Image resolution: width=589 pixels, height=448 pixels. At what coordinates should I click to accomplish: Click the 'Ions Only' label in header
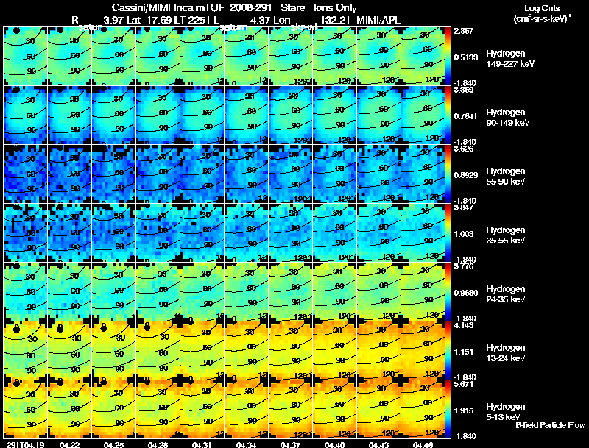point(335,8)
